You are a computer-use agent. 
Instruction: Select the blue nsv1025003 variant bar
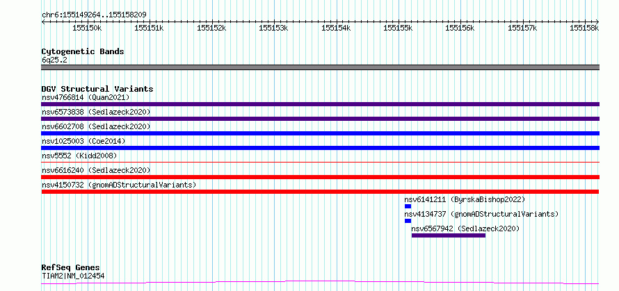[320, 148]
